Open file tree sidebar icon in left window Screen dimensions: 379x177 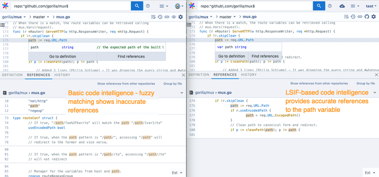pyautogui.click(x=3, y=25)
